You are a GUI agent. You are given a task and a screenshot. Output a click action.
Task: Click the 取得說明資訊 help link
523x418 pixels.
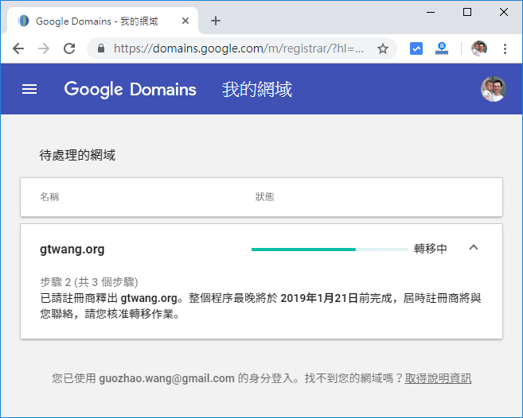pyautogui.click(x=438, y=378)
